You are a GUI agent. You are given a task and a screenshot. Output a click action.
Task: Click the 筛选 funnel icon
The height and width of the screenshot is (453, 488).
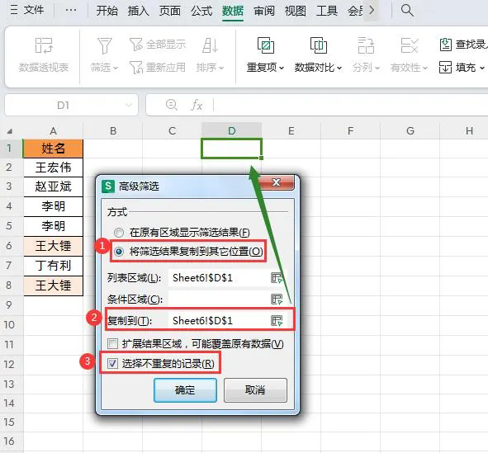point(104,45)
